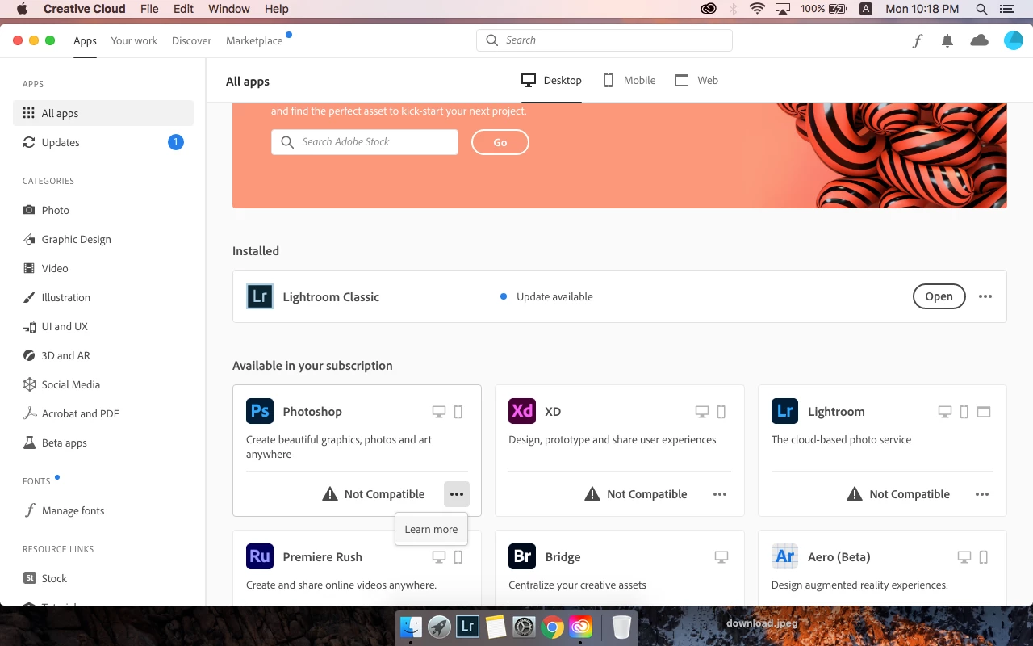Click Premiere Rush desktop platform icon
Image resolution: width=1033 pixels, height=646 pixels.
point(439,557)
